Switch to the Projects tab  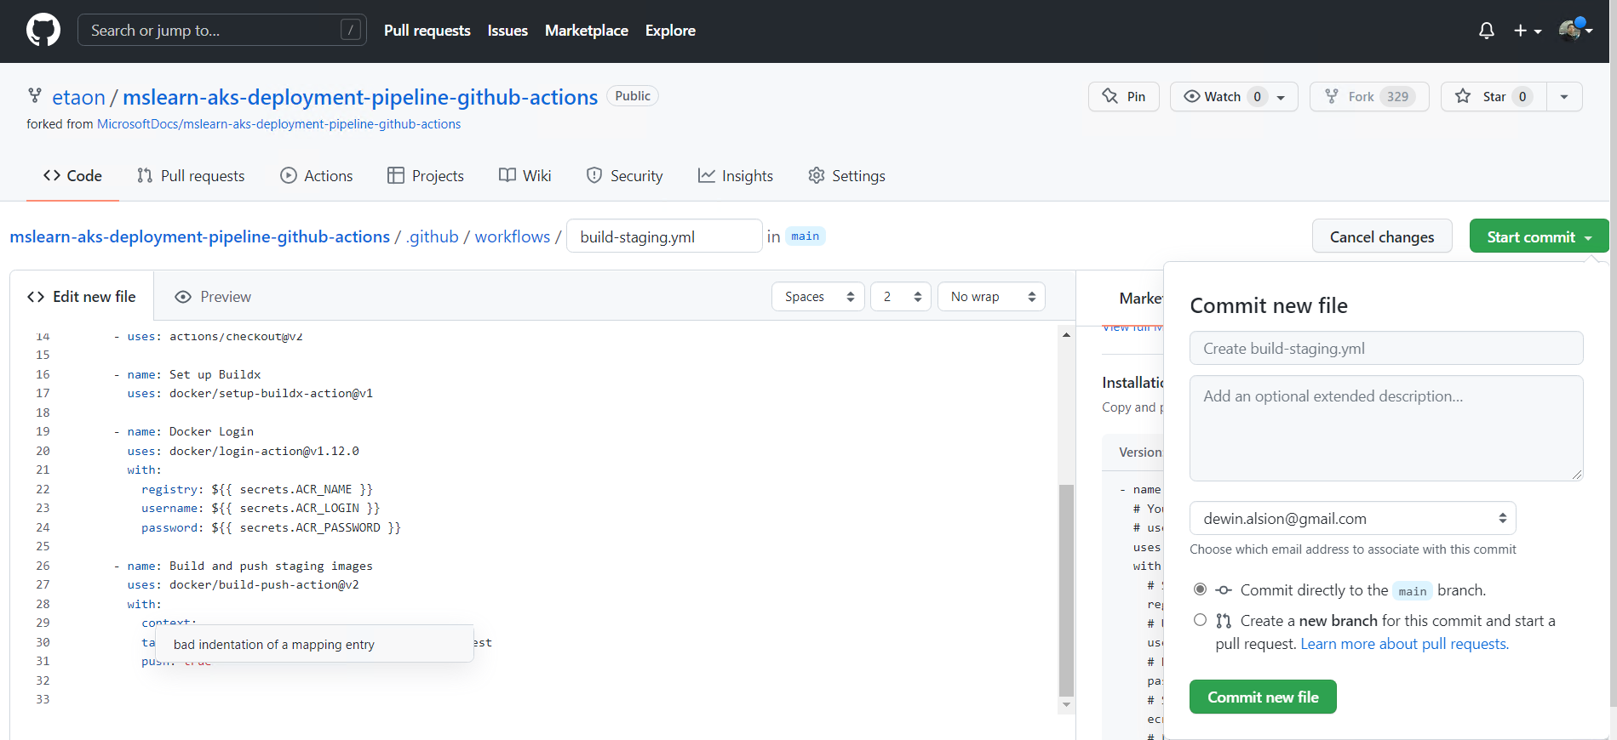coord(425,175)
